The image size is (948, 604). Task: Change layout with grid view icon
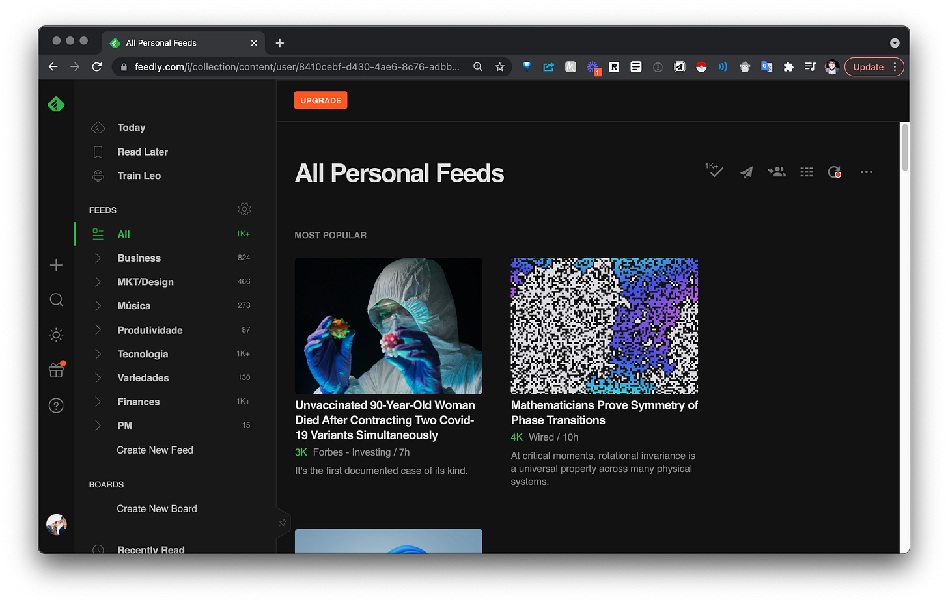click(x=806, y=172)
